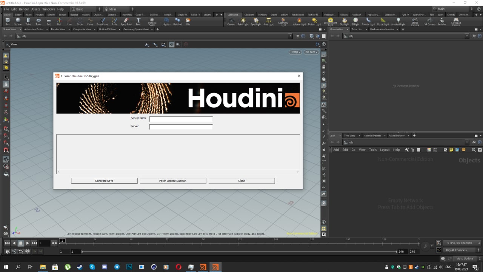Open the L-System shelf tool
Screen dimensions: 483x272
[166, 22]
